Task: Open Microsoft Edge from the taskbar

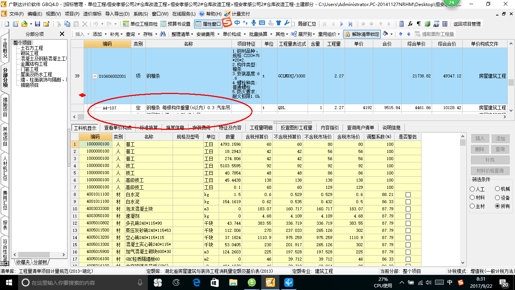Action: 196,282
